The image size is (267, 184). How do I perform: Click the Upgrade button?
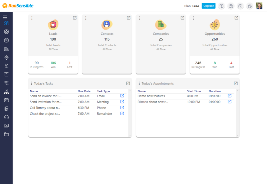click(x=208, y=6)
